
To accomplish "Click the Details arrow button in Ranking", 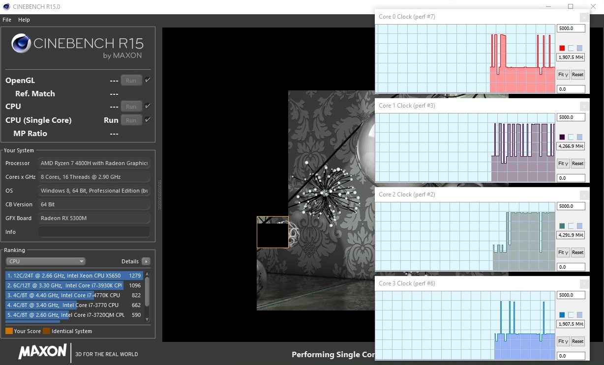I will click(x=146, y=261).
